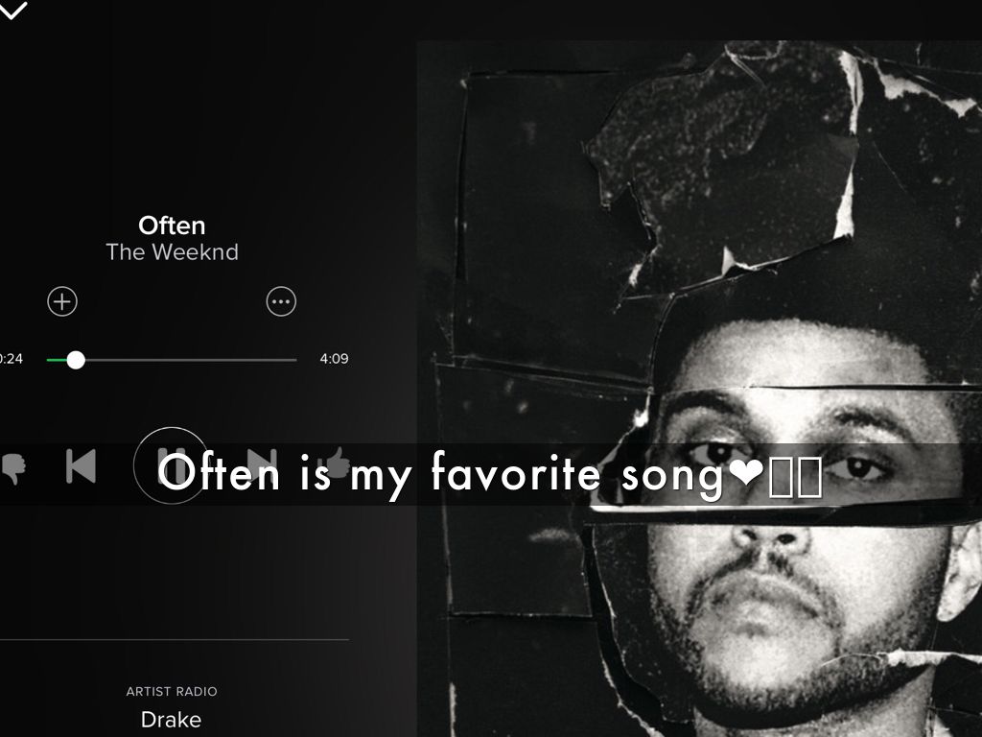Viewport: 982px width, 737px height.
Task: Skip to the next track
Action: (x=261, y=466)
